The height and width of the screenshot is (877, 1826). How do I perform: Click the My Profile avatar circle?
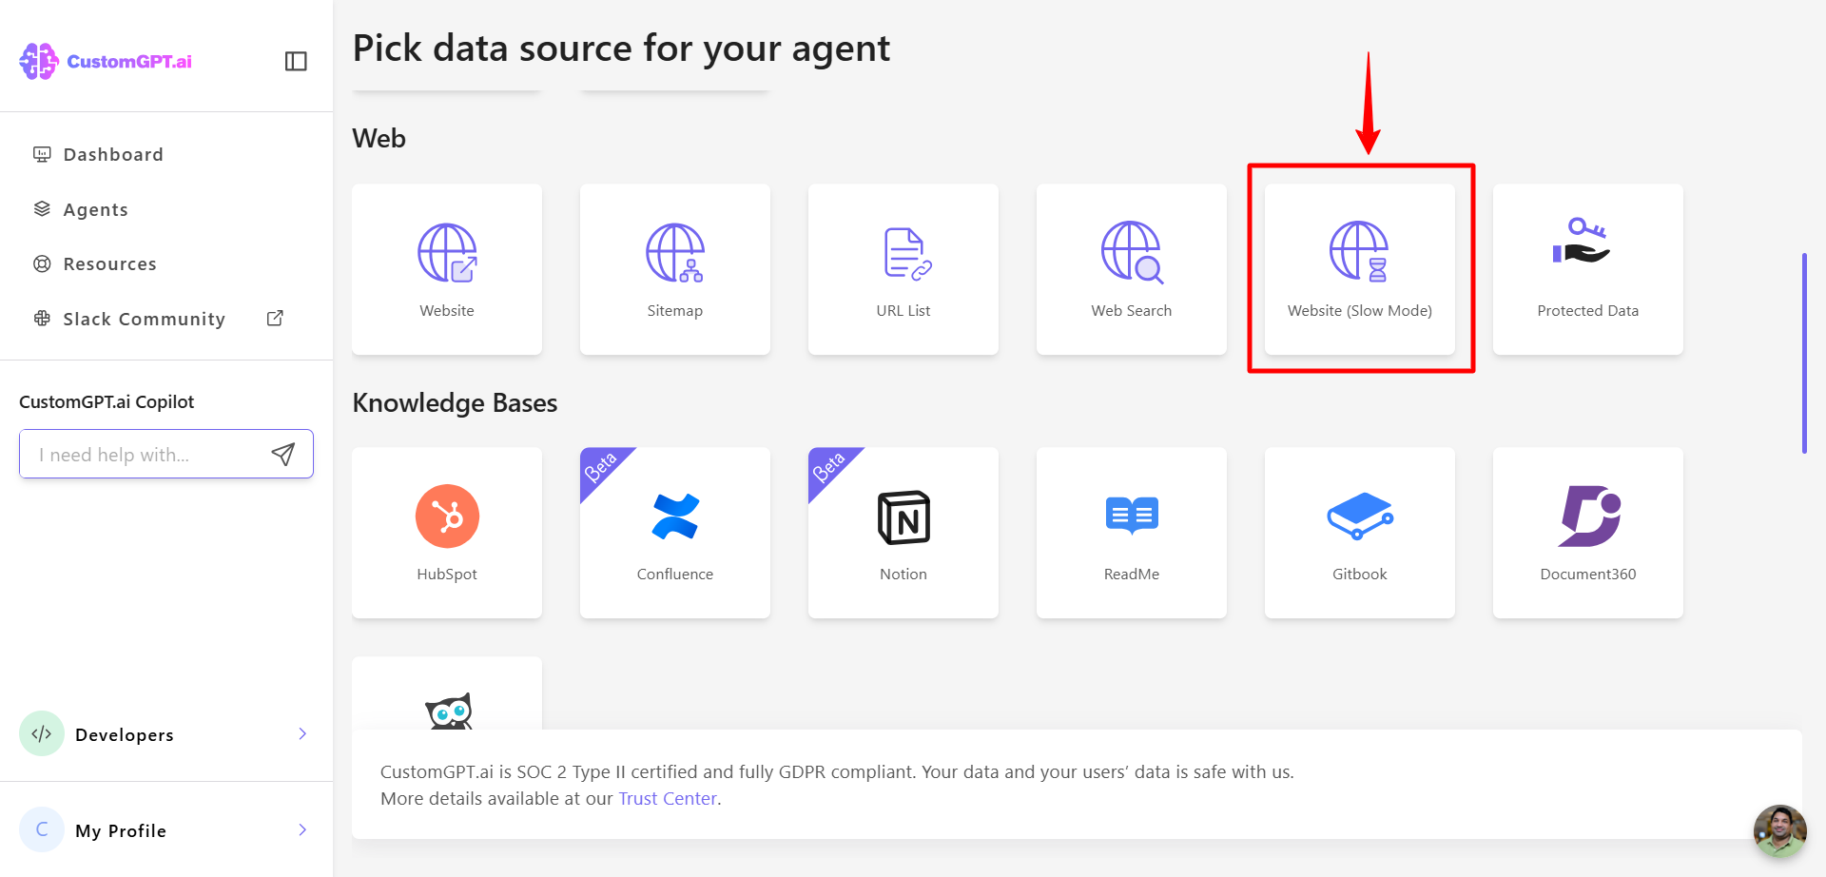(x=42, y=829)
